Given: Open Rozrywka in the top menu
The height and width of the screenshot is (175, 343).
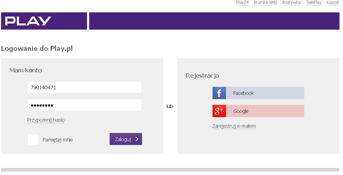Looking at the screenshot, I should click(292, 2).
